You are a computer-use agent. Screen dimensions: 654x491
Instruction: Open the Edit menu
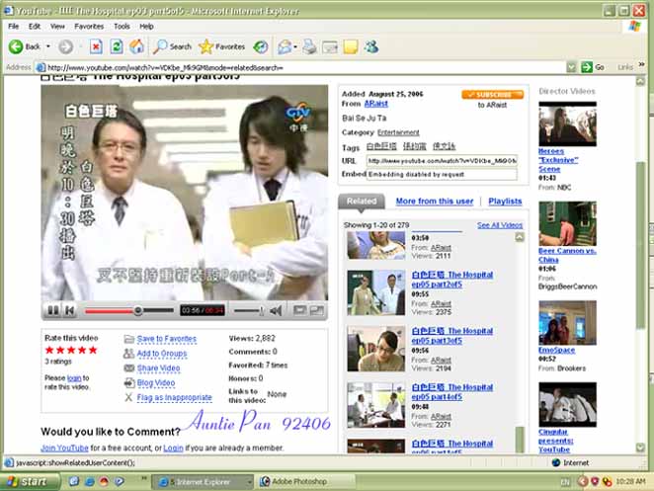(35, 27)
